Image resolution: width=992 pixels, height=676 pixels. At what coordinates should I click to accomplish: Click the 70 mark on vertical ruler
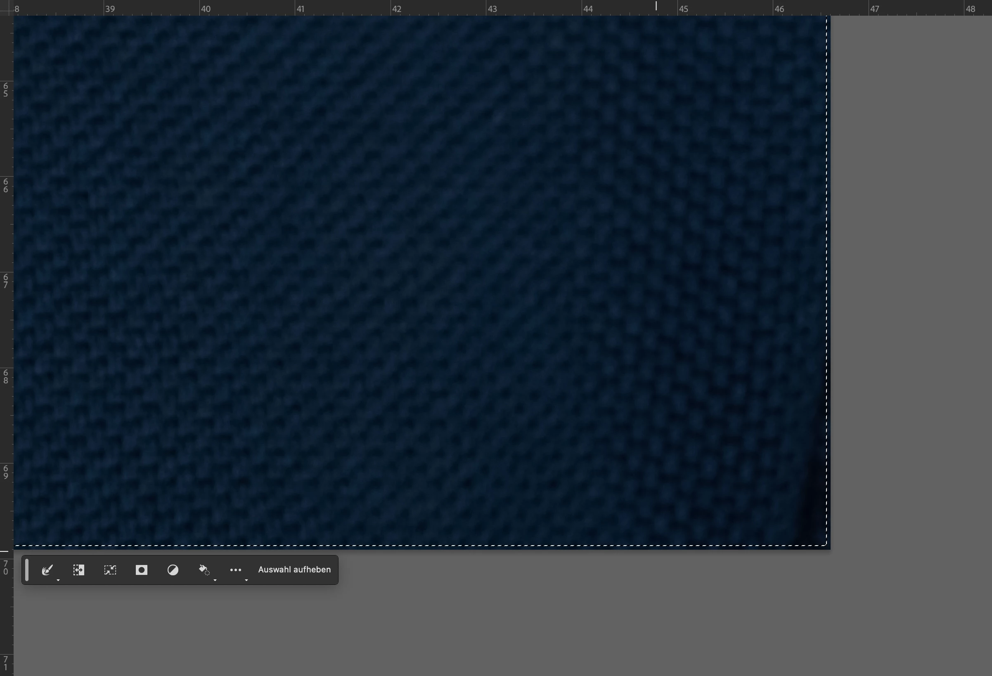5,568
